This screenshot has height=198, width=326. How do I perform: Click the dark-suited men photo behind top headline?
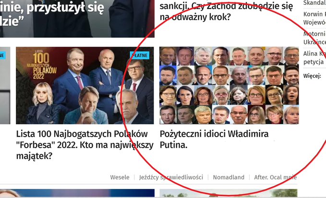pyautogui.click(x=77, y=19)
